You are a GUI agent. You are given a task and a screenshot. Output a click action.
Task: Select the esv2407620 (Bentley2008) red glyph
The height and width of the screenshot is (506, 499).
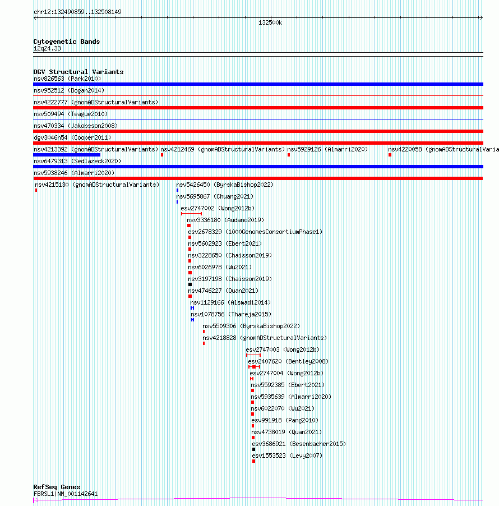254,367
